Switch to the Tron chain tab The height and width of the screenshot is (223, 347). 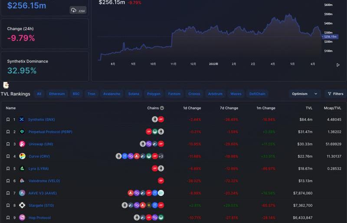pos(92,94)
